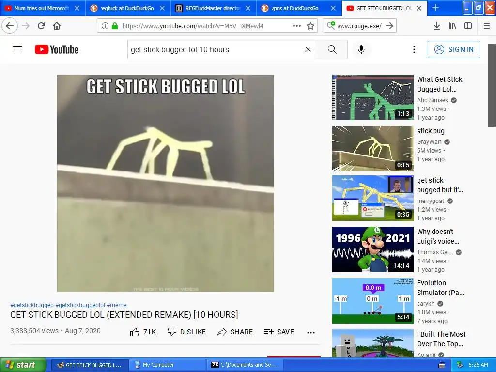496x372 pixels.
Task: Switch to My Computer taskbar window
Action: (167, 365)
